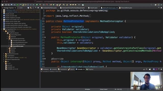This screenshot has height=91, width=163.
Task: Click thereAreValidationsToBeApplied field on line 20
Action: point(93,32)
